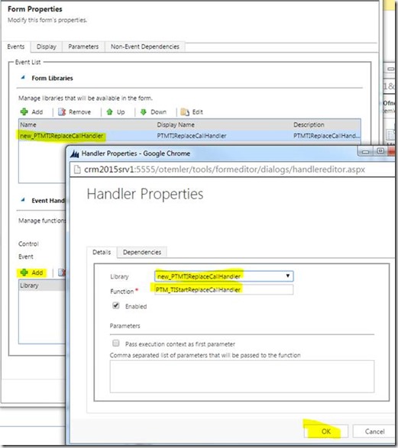Collapse the Event Handlers section
398x448 pixels.
pos(23,200)
